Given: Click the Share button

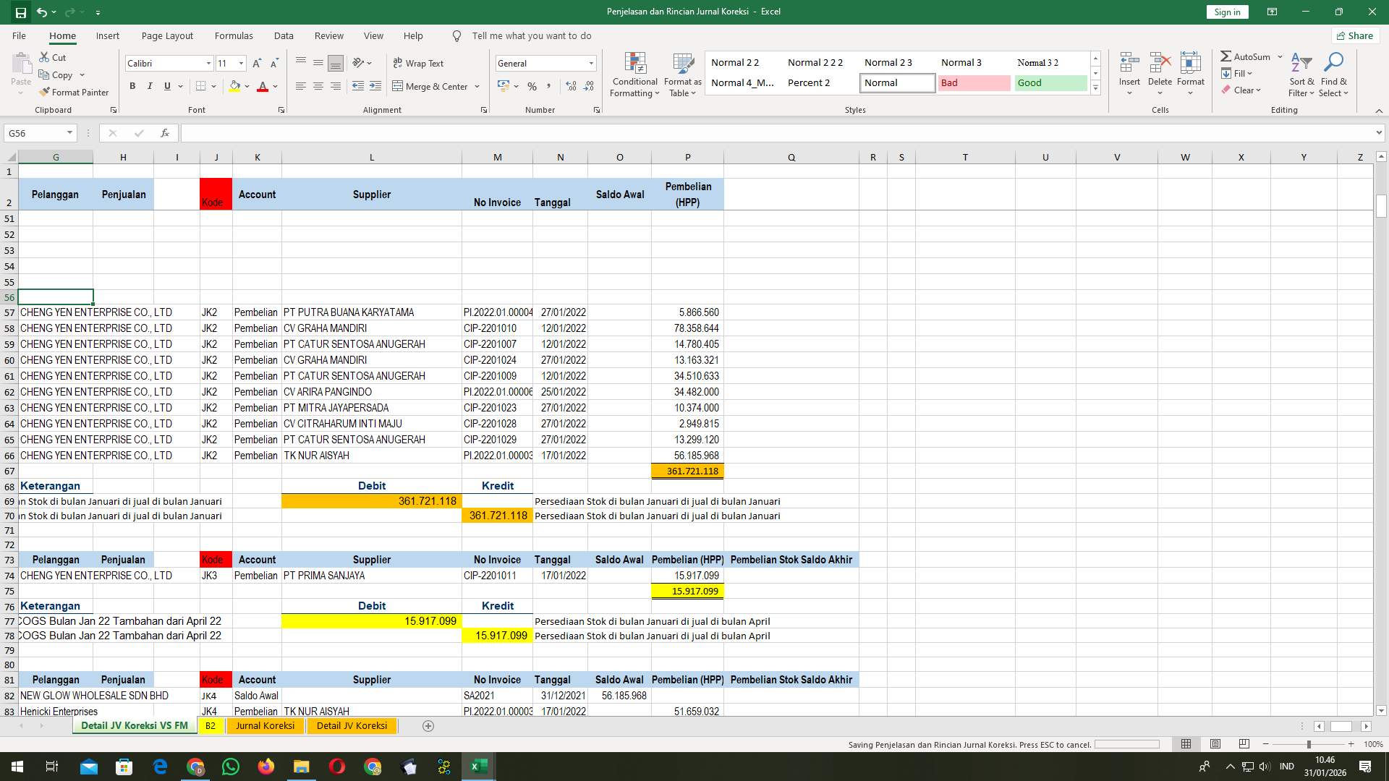Looking at the screenshot, I should 1354,35.
